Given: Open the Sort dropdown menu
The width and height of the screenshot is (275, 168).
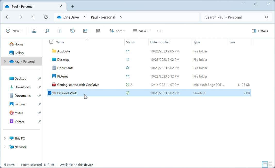Looking at the screenshot, I should tap(117, 31).
